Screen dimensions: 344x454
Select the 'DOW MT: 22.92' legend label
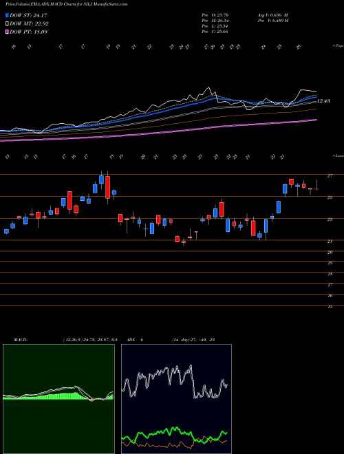29,24
